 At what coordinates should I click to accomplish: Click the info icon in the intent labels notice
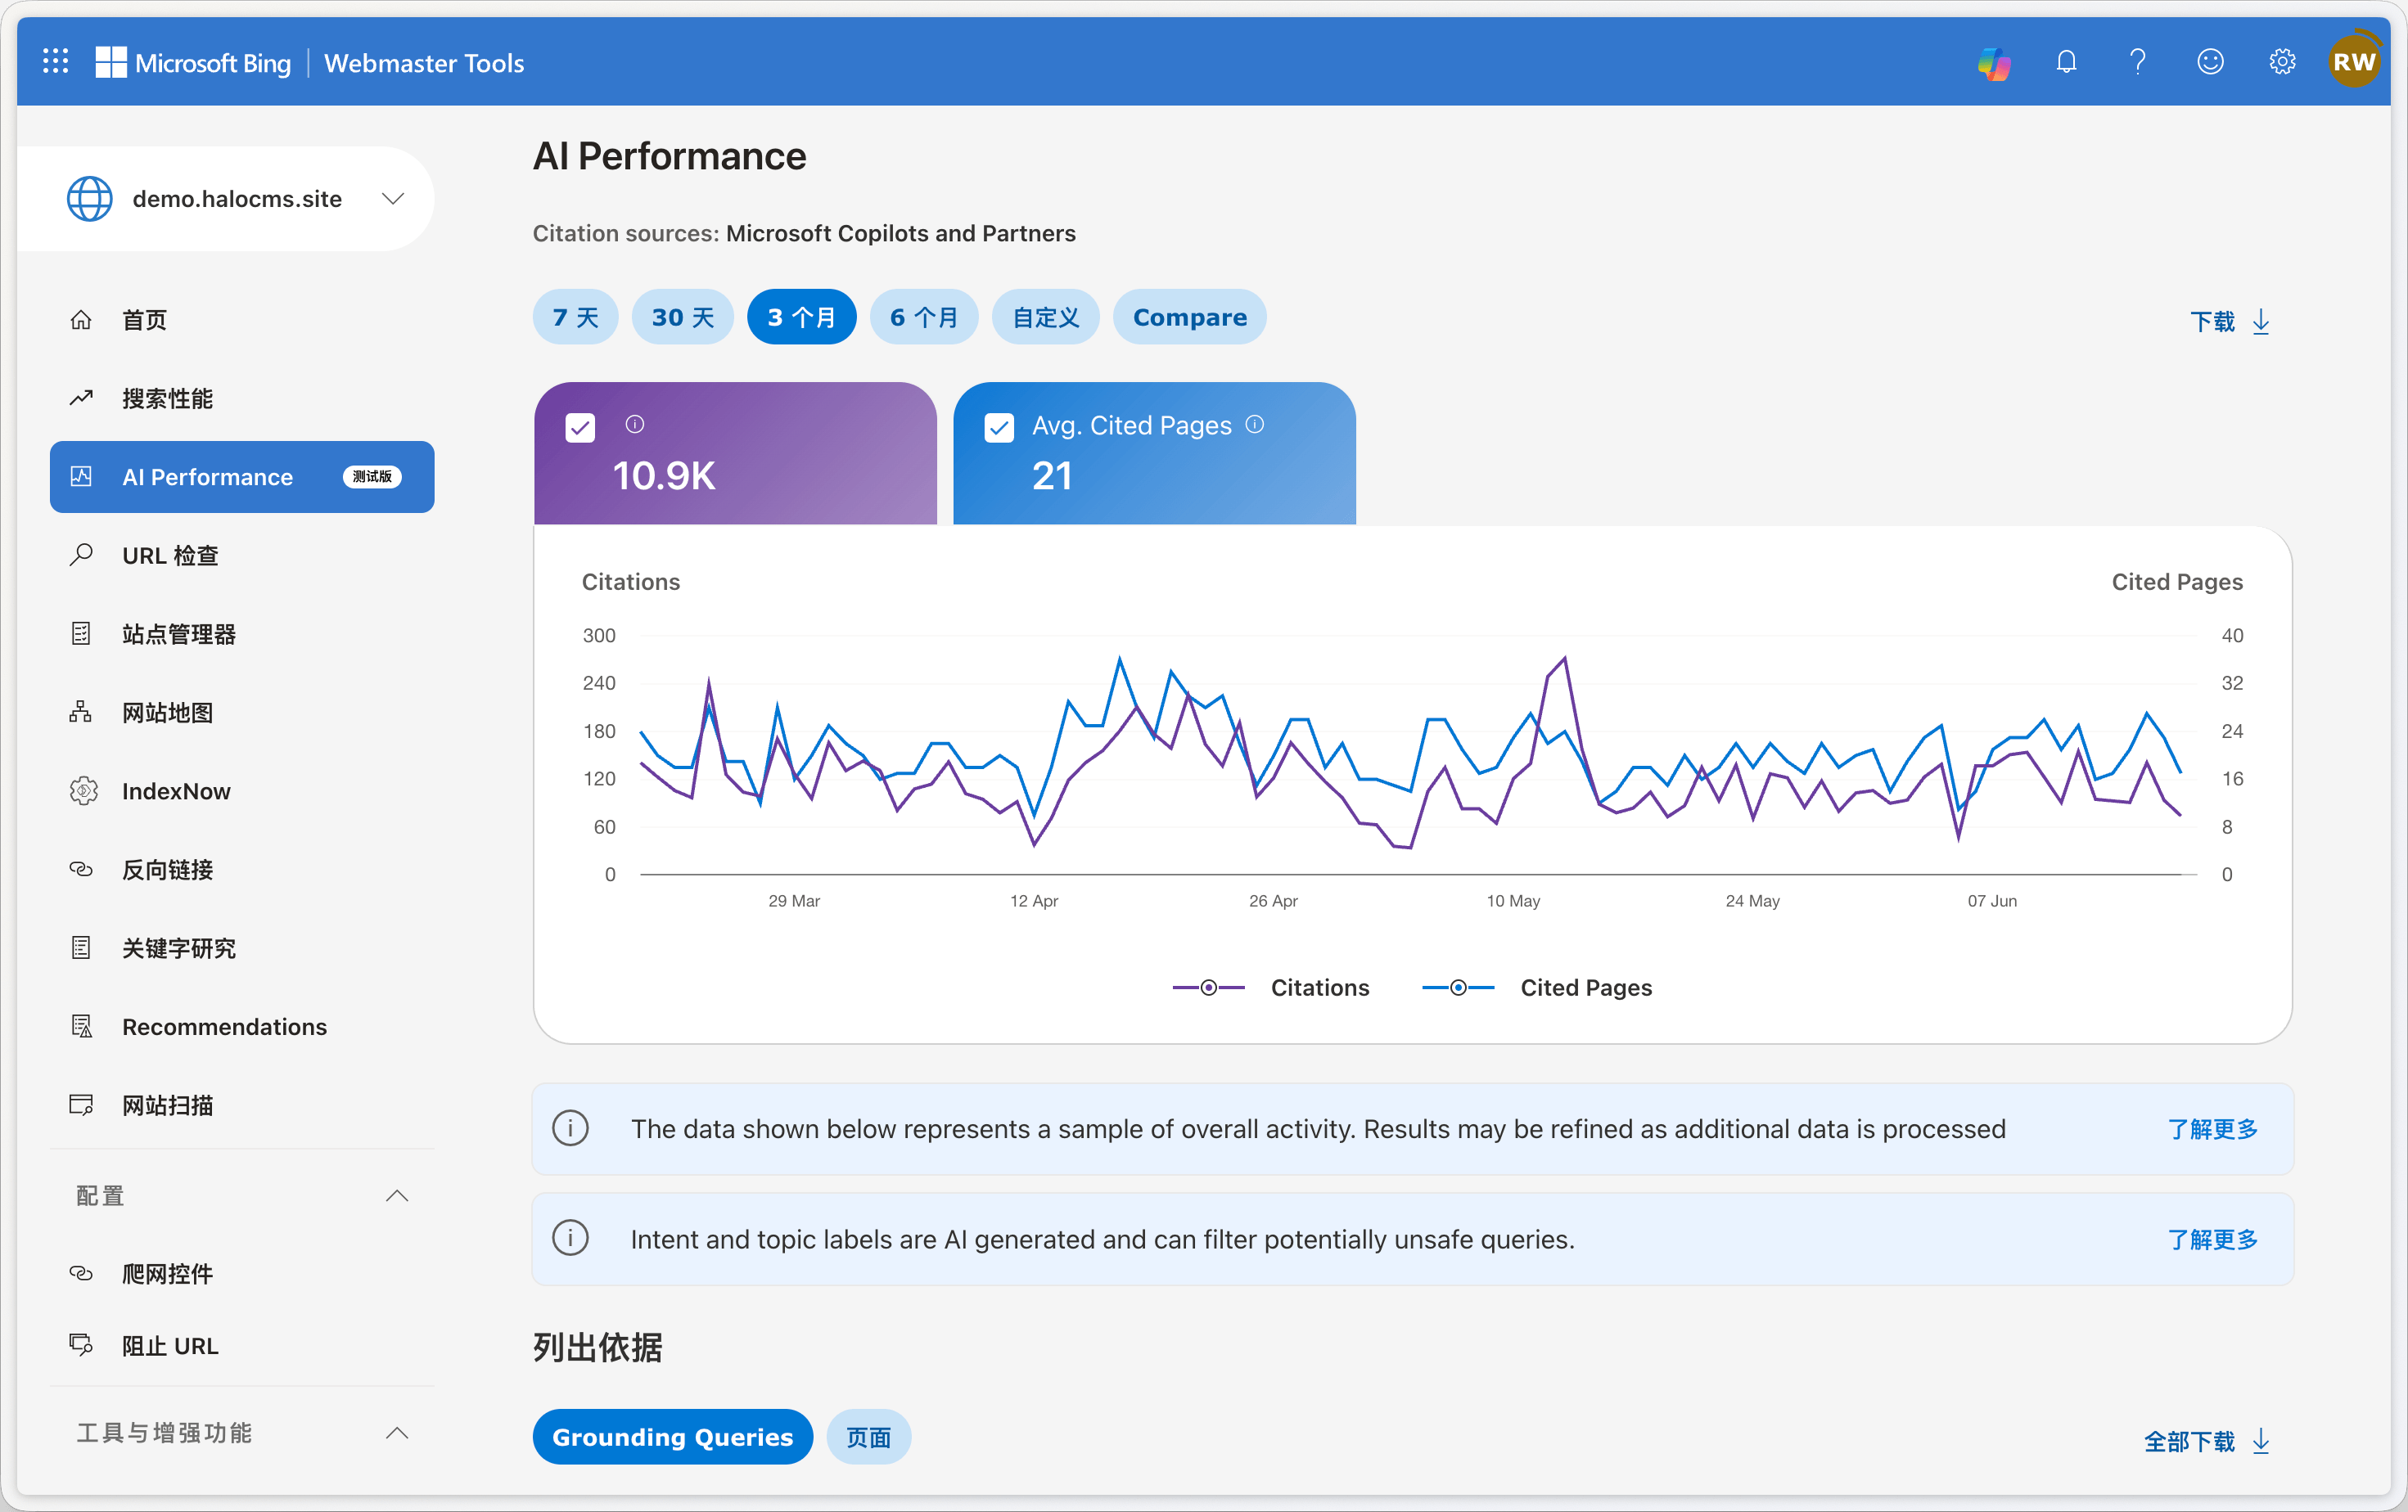pos(570,1238)
